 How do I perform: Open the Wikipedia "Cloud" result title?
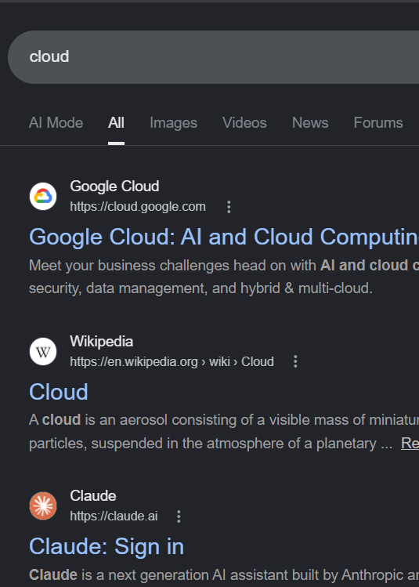(59, 392)
